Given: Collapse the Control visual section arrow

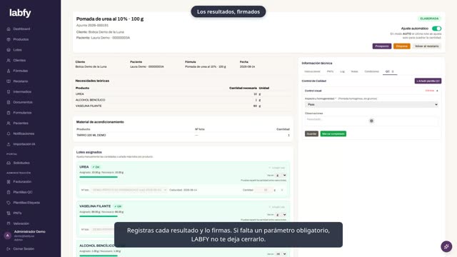Looking at the screenshot, I should click(x=437, y=91).
